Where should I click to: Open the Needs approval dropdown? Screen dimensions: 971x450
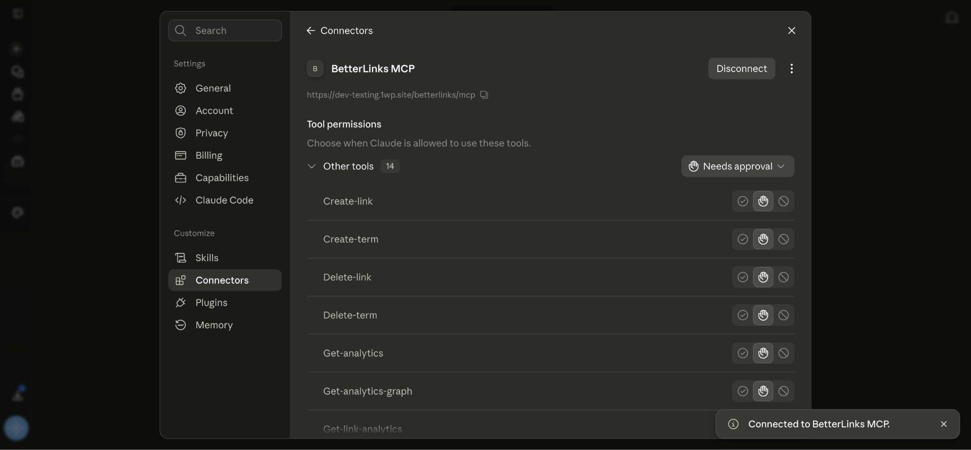pos(737,166)
